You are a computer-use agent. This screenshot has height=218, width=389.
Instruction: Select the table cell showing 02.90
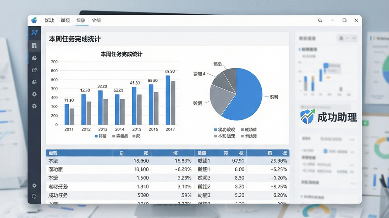238,161
